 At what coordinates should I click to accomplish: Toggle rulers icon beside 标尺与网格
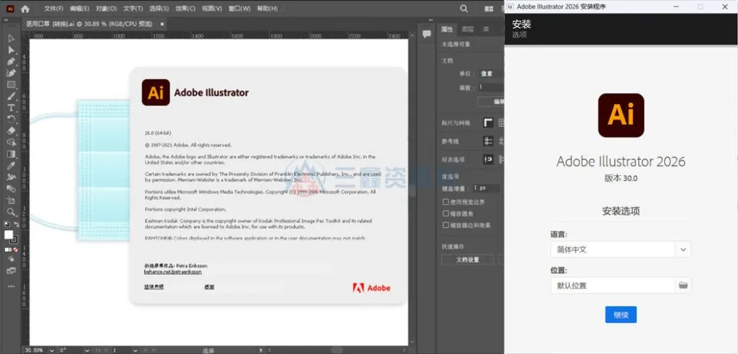pyautogui.click(x=488, y=123)
